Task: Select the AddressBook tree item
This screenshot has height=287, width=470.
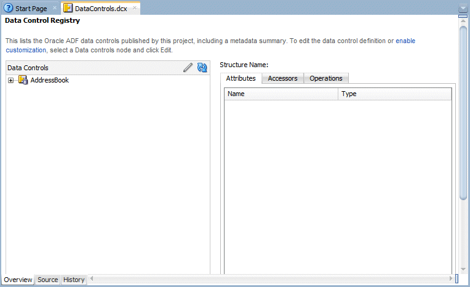Action: click(49, 80)
